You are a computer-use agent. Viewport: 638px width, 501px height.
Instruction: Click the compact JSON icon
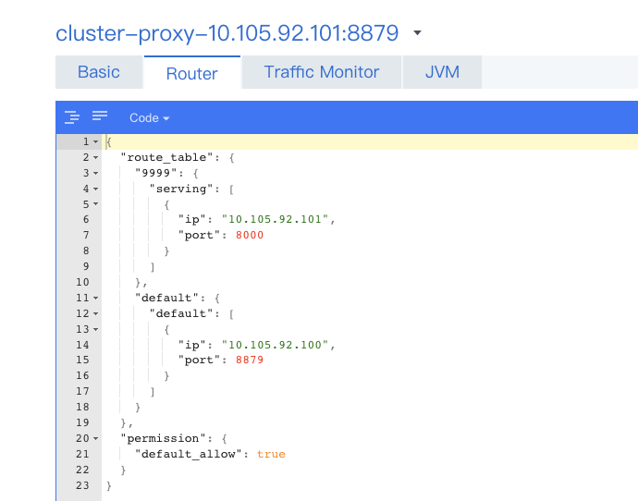pyautogui.click(x=100, y=116)
